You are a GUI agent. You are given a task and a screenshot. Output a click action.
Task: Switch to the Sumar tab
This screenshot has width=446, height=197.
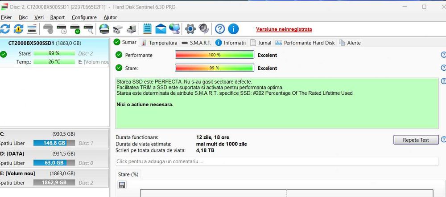tap(125, 42)
